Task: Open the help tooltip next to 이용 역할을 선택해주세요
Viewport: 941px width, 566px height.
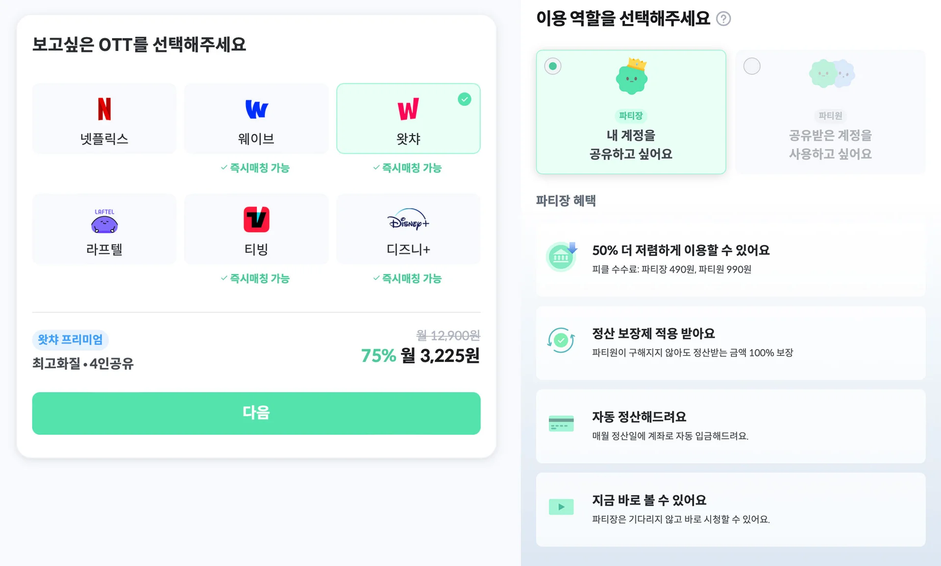Action: point(724,19)
